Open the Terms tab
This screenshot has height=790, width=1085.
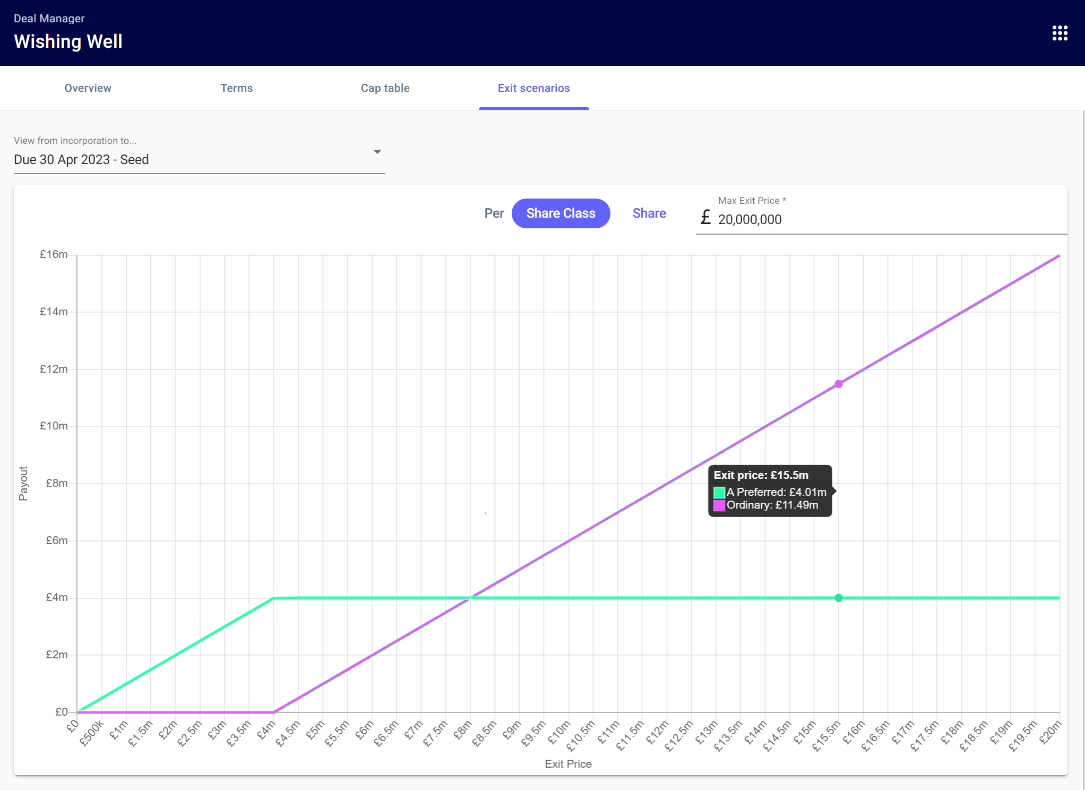click(236, 88)
